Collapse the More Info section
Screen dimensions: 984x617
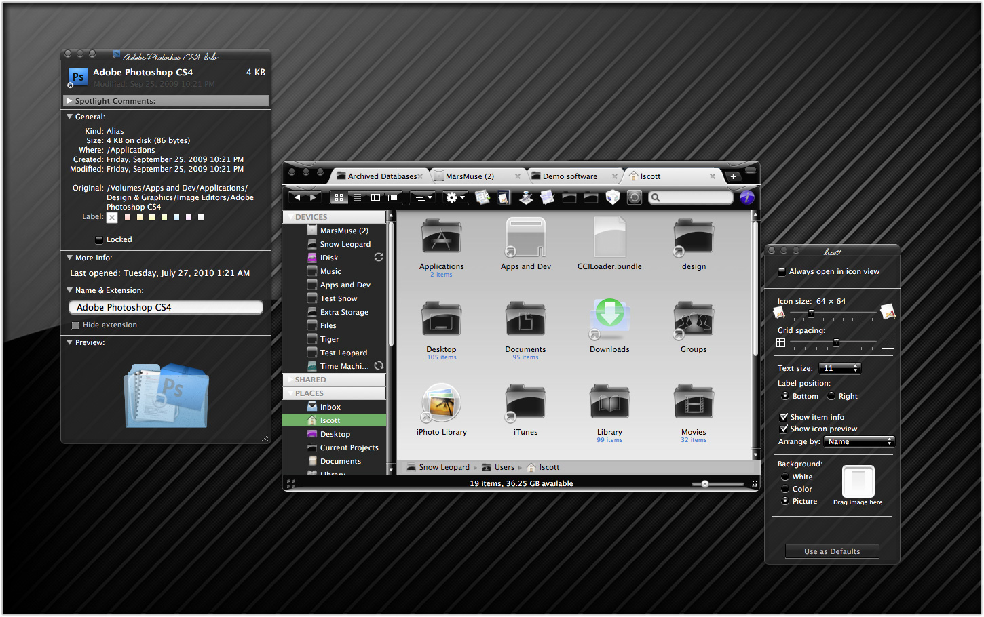69,258
